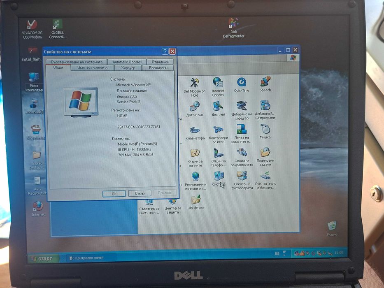Open the GLOBUL Connection desktop shortcut
The image size is (384, 288).
[x=58, y=29]
